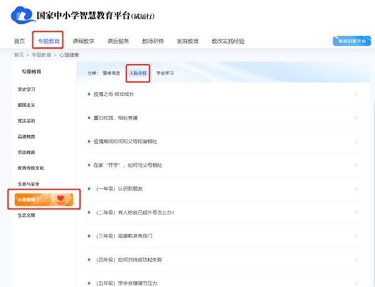Open the 教师研修 menu item
The width and height of the screenshot is (375, 287).
152,41
